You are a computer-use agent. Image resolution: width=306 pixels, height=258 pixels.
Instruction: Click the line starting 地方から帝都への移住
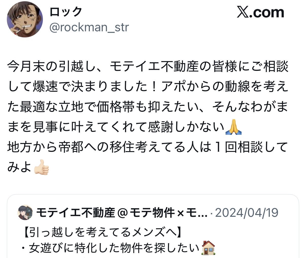(148, 147)
